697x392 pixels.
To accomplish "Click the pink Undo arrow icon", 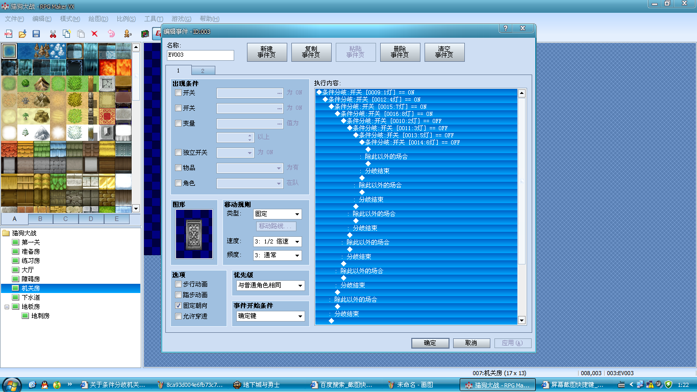I will coord(111,34).
